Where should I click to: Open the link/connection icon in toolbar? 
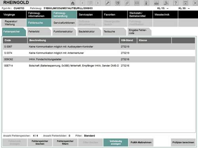tap(127, 3)
